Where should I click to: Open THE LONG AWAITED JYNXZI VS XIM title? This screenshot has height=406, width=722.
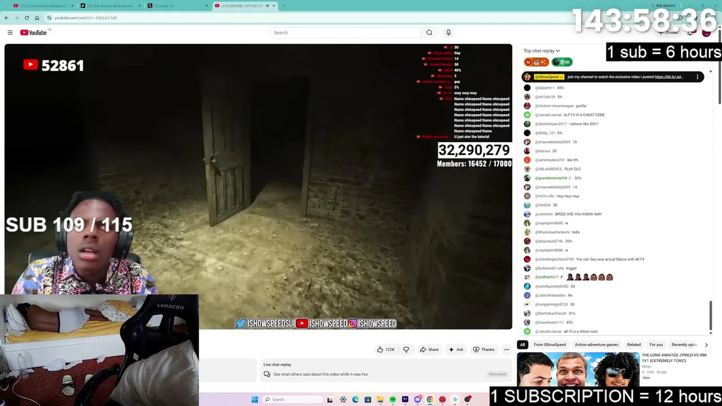(x=674, y=358)
